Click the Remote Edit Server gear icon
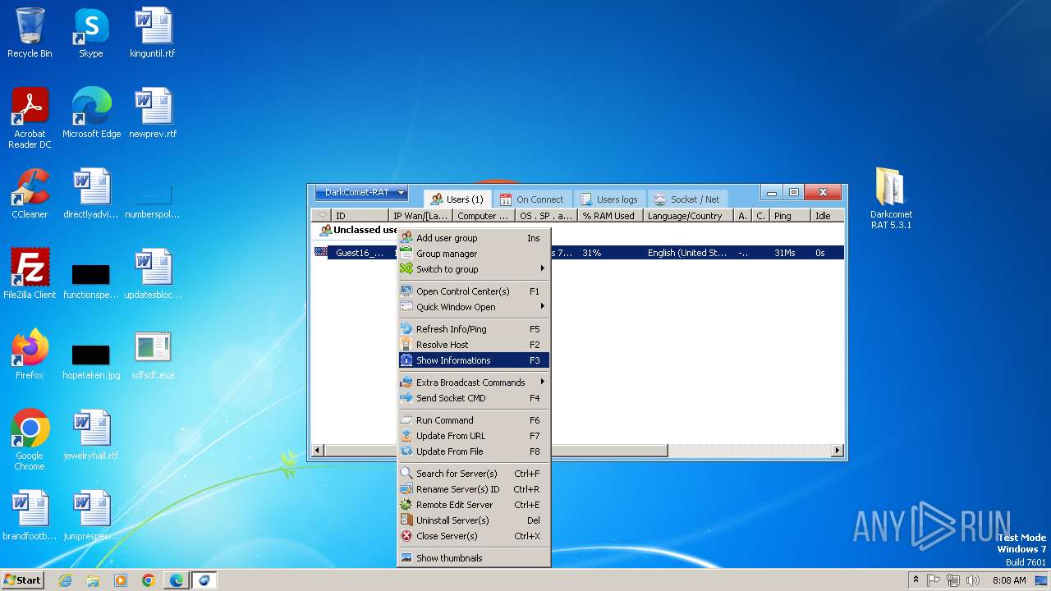Screen dimensions: 1051x591 pyautogui.click(x=406, y=505)
